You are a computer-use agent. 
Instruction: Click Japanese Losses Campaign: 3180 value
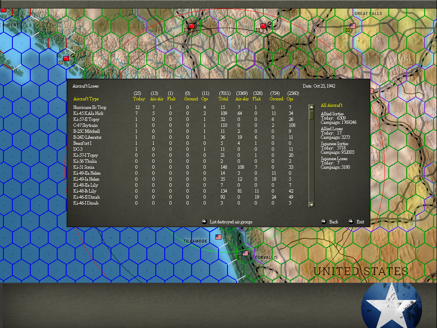coord(335,167)
